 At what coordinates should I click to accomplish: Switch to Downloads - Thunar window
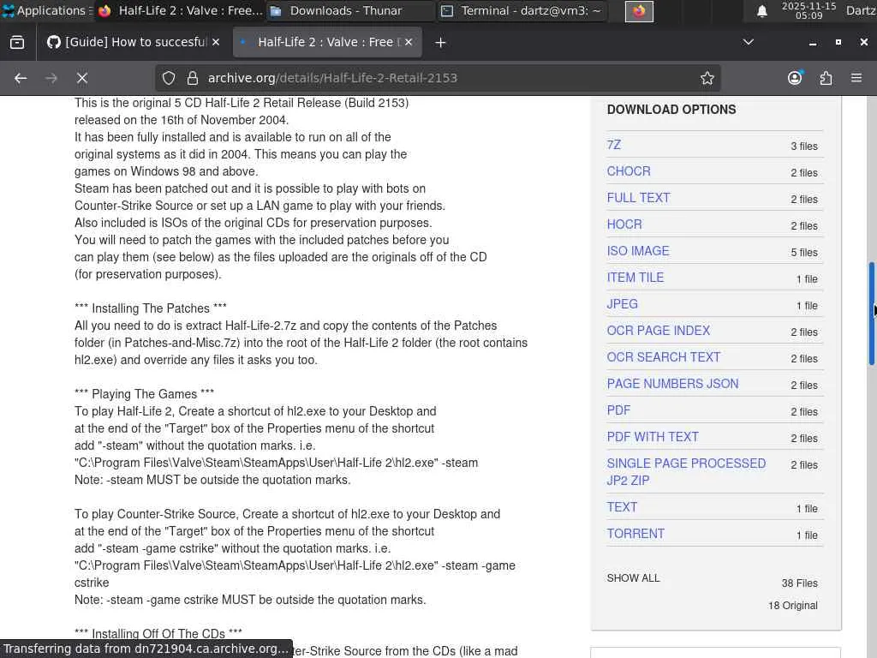(349, 10)
